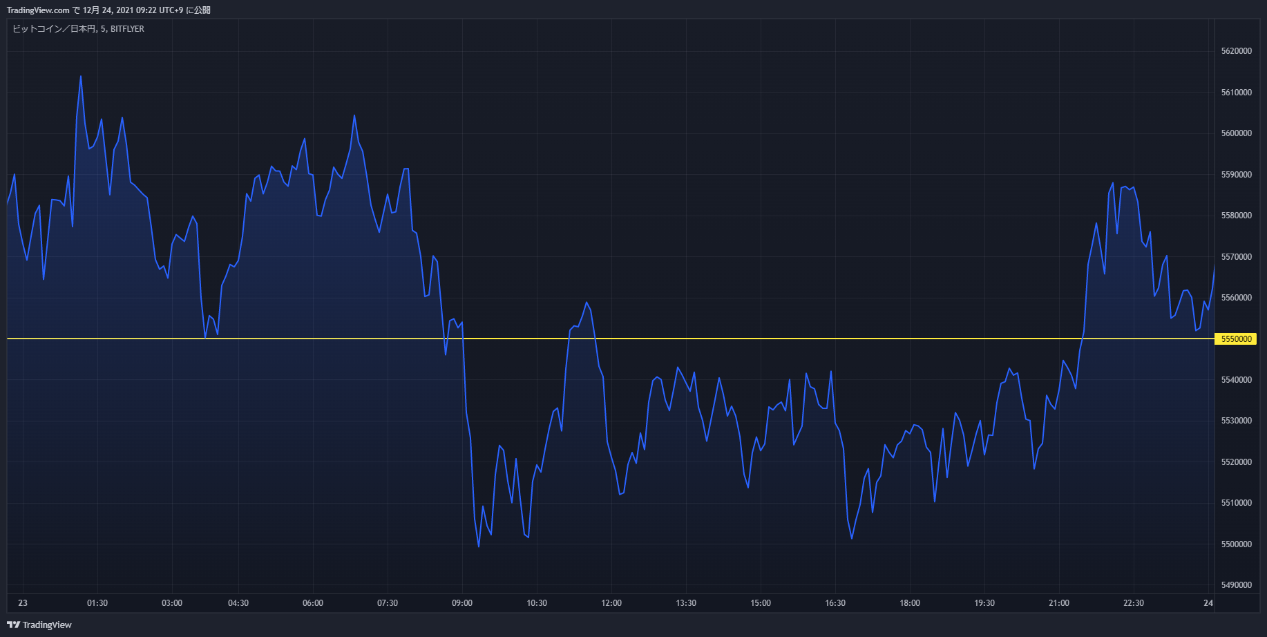Click the 24 date label on time axis

point(1208,603)
